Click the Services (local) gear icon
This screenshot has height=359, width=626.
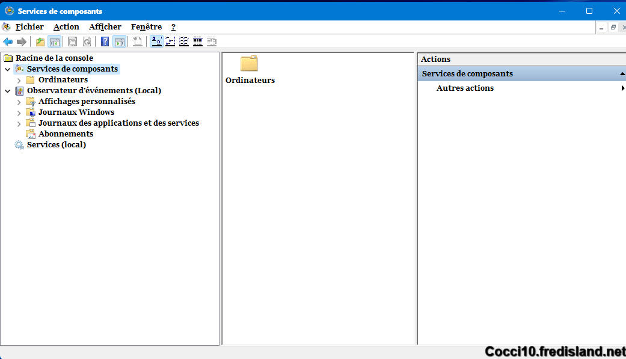pyautogui.click(x=19, y=144)
